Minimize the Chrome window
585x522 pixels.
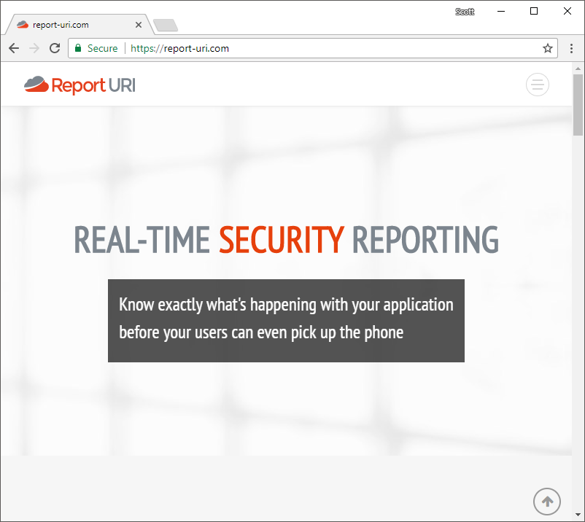501,11
